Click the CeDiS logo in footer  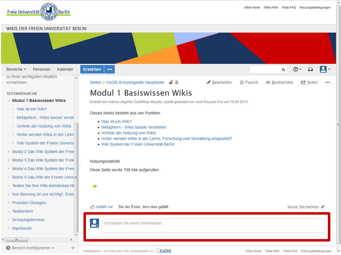163,251
